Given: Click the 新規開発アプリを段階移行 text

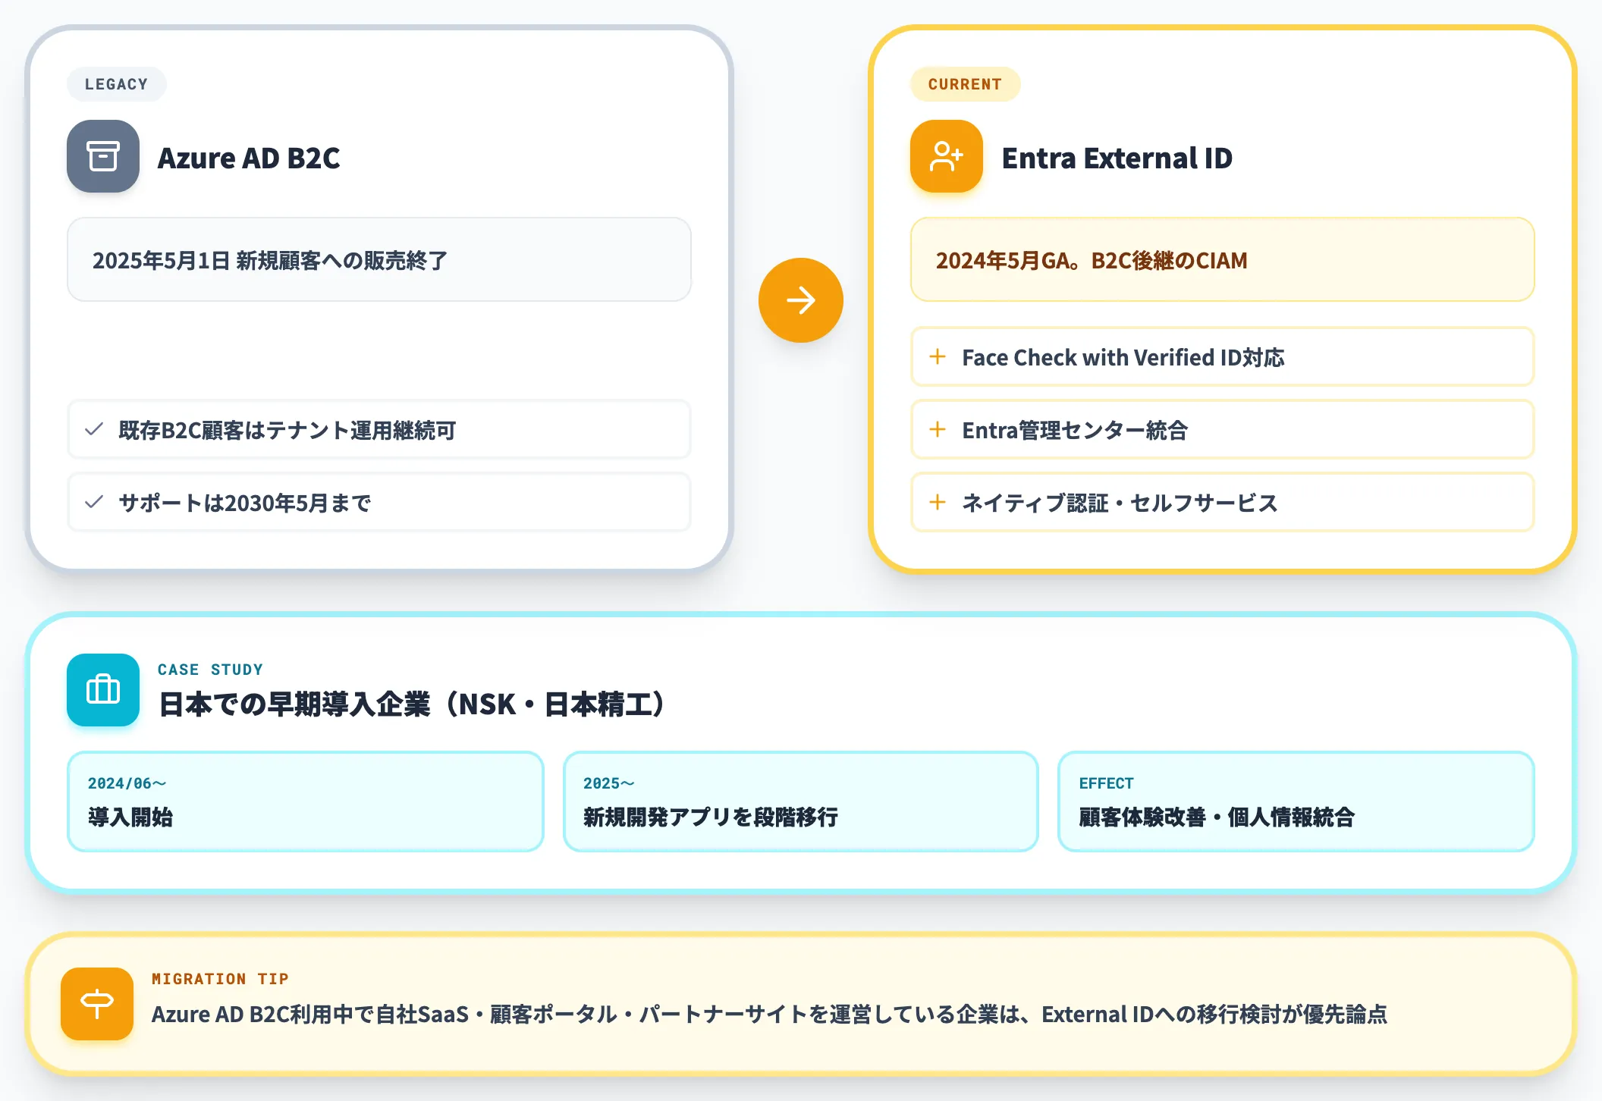Looking at the screenshot, I should tap(711, 817).
